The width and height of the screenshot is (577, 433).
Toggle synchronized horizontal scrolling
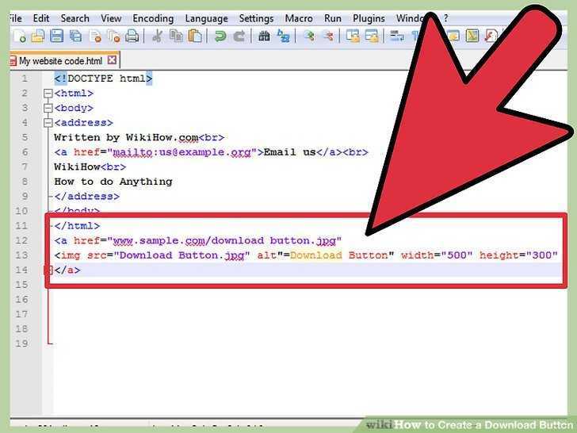point(372,36)
